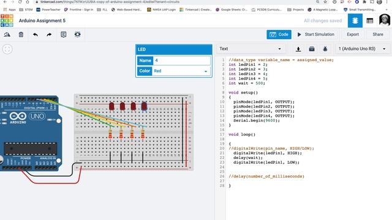Image resolution: width=392 pixels, height=220 pixels.
Task: Click code line 'digitalWrite(ledPin1, HIGH);'
Action: [x=268, y=153]
